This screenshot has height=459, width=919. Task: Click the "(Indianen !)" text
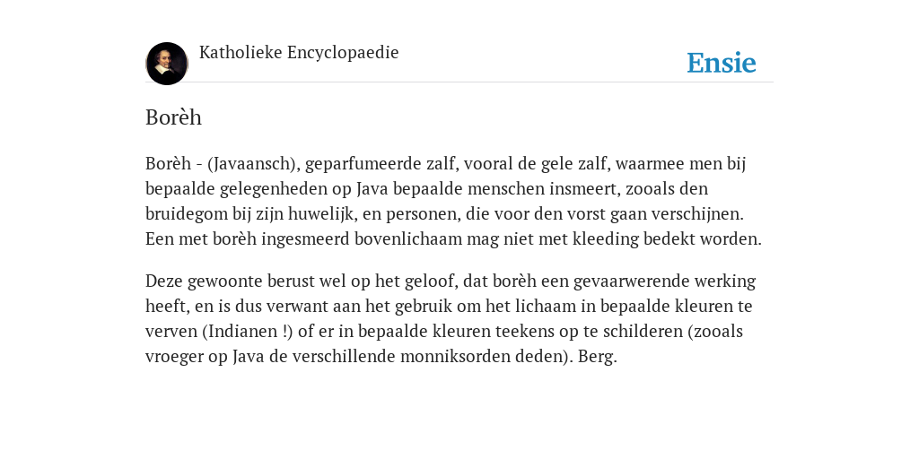tap(248, 332)
